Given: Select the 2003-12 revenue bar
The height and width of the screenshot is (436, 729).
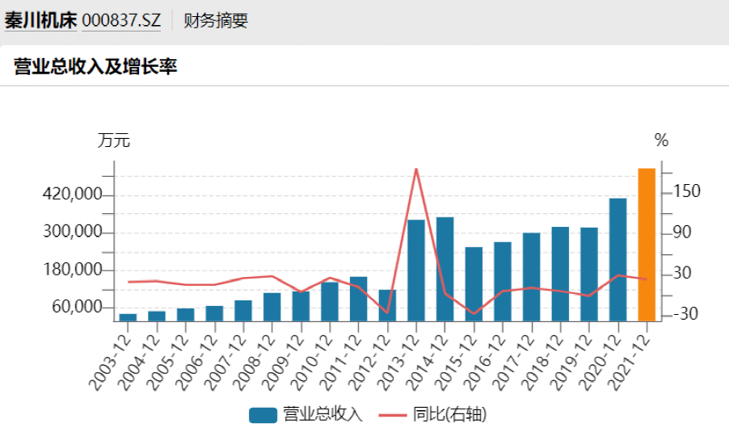Looking at the screenshot, I should (x=128, y=317).
